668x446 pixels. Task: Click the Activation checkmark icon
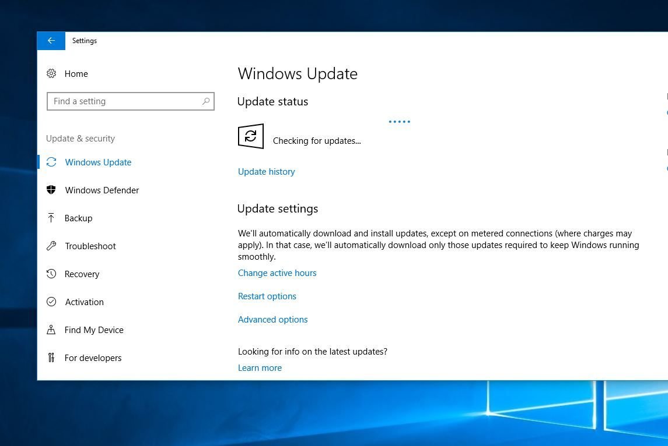(x=51, y=302)
